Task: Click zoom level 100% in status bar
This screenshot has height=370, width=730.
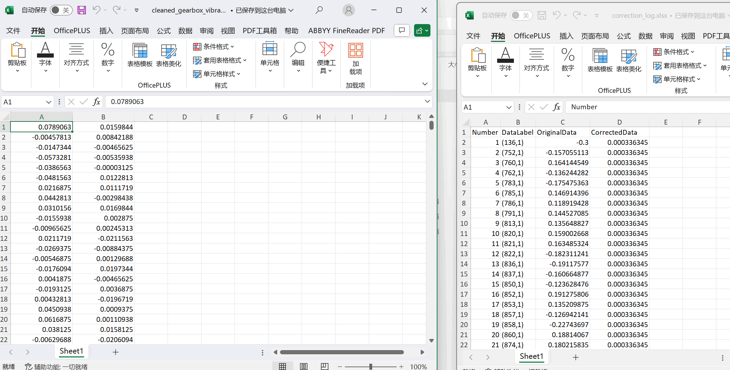Action: click(418, 367)
